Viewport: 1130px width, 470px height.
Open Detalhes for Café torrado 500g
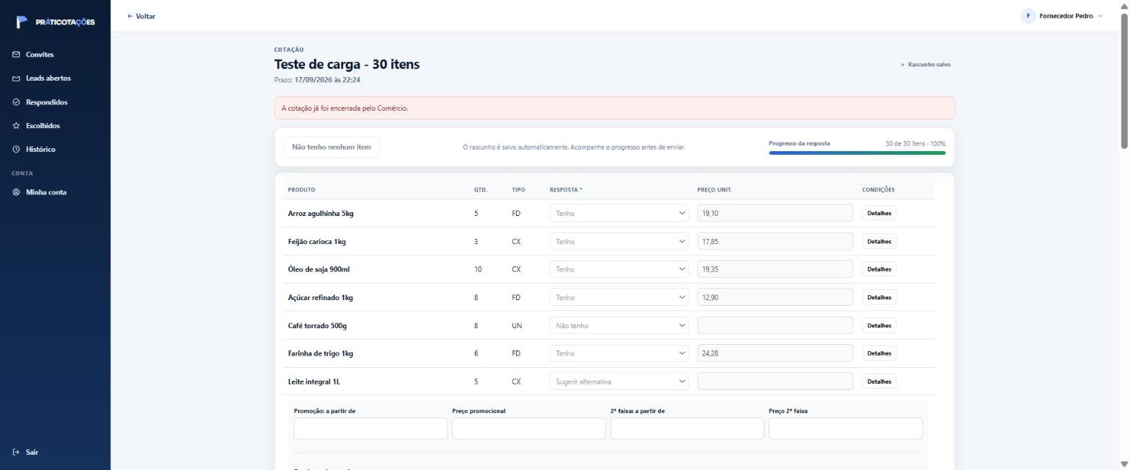click(x=878, y=325)
